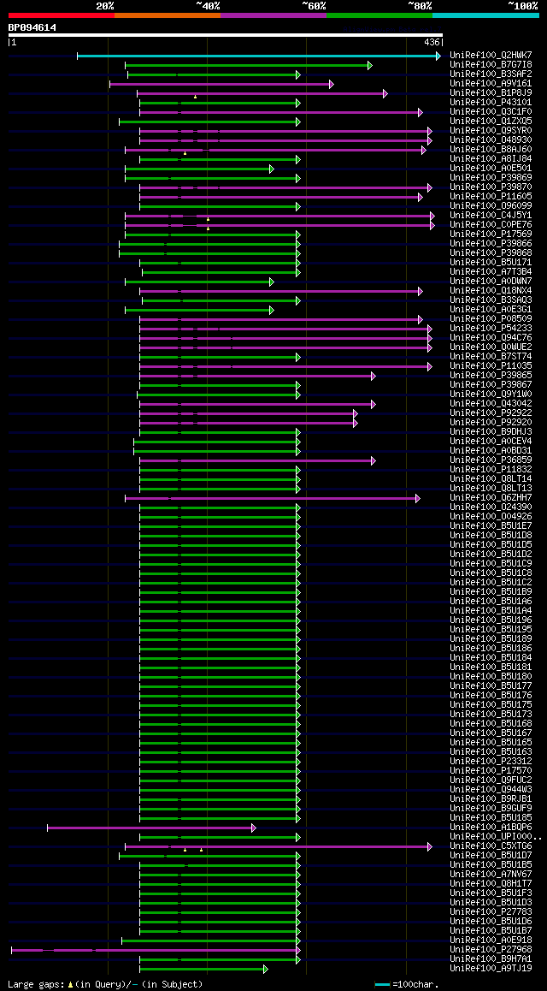
Task: Select the UniRef100_B9RJB1 label
Action: (x=491, y=798)
